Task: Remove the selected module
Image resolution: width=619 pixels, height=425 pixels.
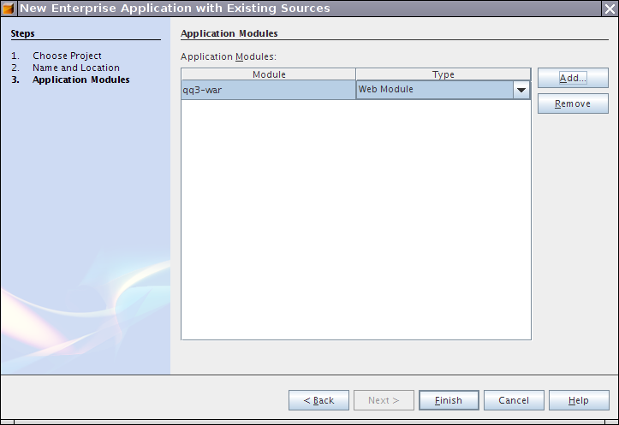Action: tap(572, 104)
